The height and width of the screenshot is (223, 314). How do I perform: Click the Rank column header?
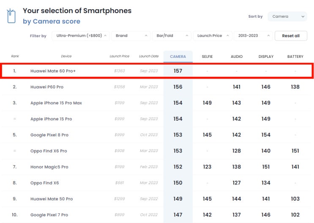pyautogui.click(x=15, y=56)
